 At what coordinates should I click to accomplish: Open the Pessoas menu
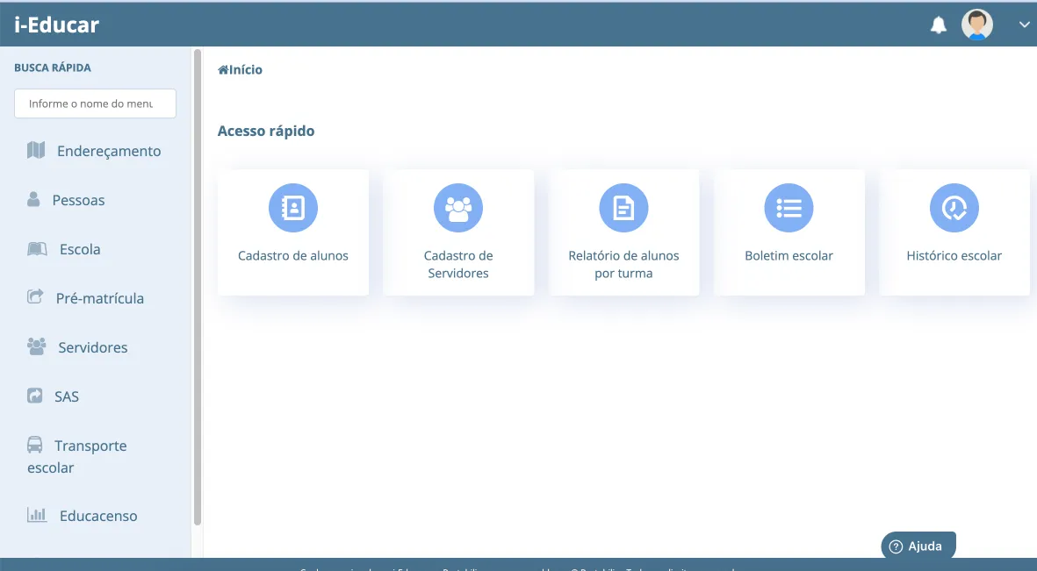pyautogui.click(x=79, y=200)
